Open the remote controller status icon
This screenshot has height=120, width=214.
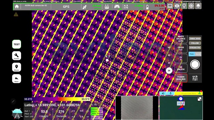[107, 7]
